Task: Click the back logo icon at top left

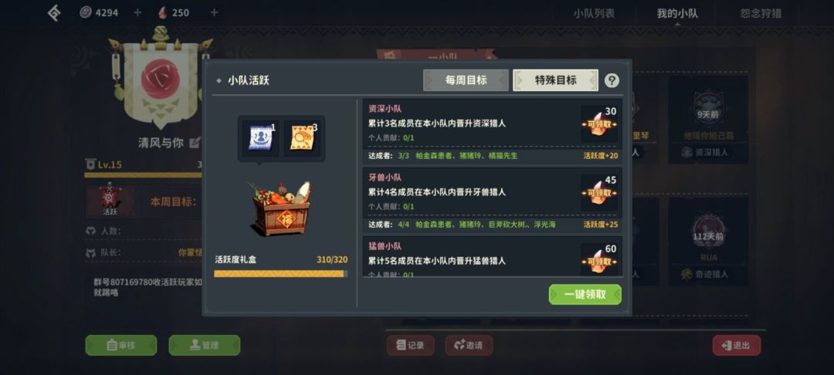Action: (x=54, y=13)
